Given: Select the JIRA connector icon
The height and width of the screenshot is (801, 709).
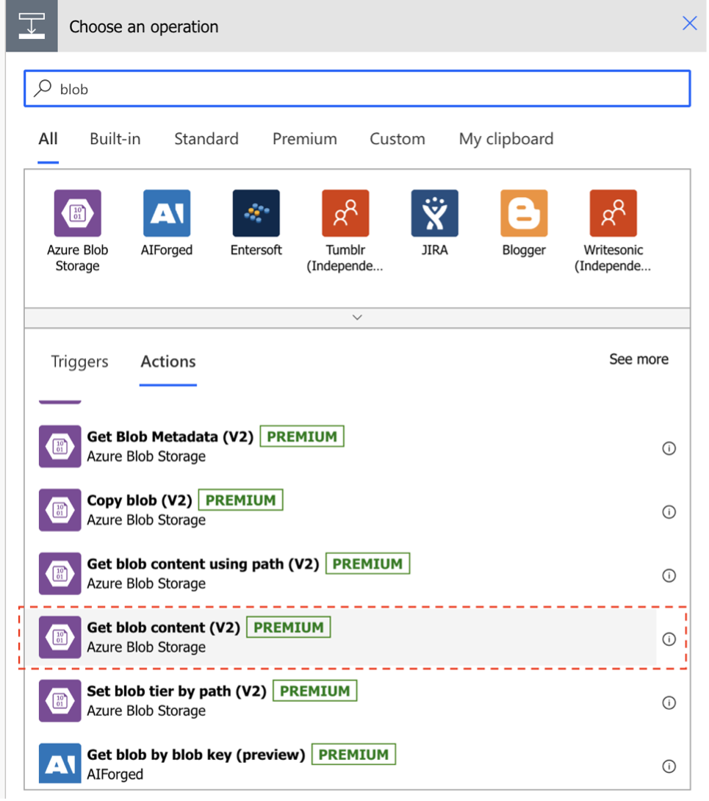Looking at the screenshot, I should [x=434, y=212].
